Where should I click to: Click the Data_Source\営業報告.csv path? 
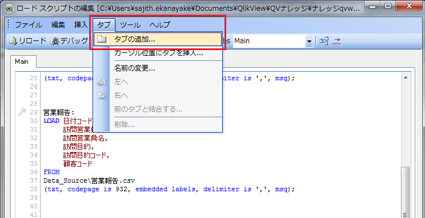point(89,180)
